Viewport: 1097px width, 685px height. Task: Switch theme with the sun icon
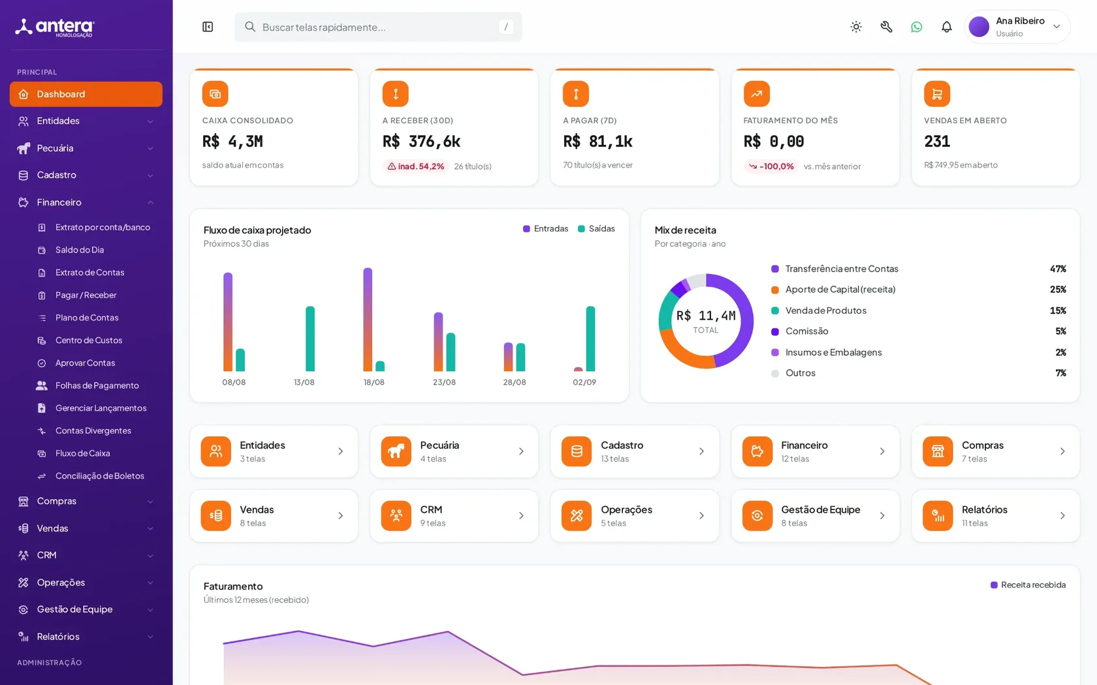856,27
